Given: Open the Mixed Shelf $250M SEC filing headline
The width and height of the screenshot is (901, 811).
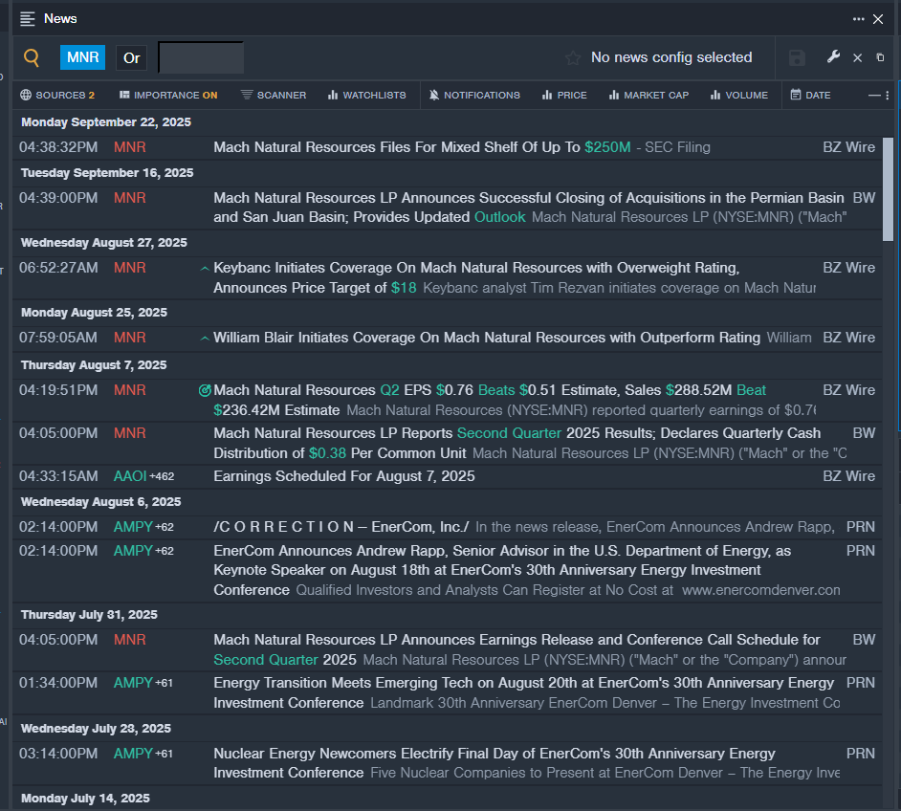Looking at the screenshot, I should 421,147.
